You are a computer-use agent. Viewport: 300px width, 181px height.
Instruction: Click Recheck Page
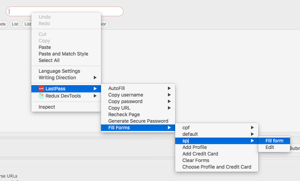pyautogui.click(x=138, y=114)
